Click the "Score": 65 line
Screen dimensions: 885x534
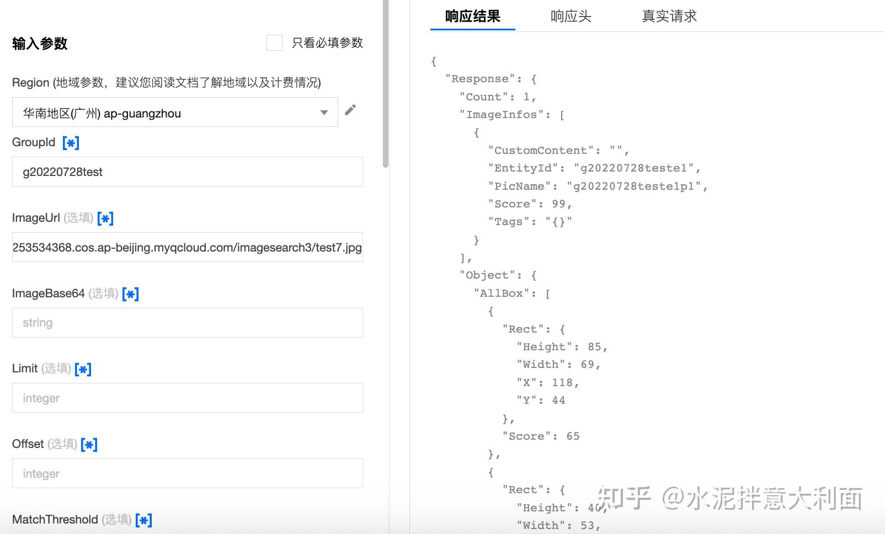click(541, 436)
